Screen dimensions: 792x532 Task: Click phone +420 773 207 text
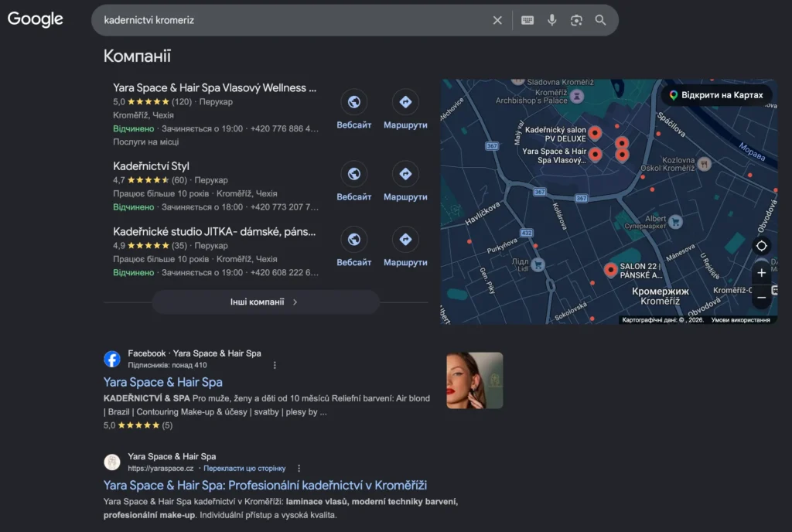coord(285,207)
